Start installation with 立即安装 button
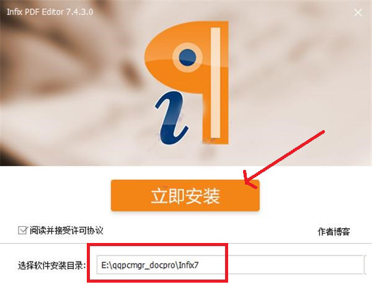Viewport: 372px width, 287px height. (x=185, y=195)
